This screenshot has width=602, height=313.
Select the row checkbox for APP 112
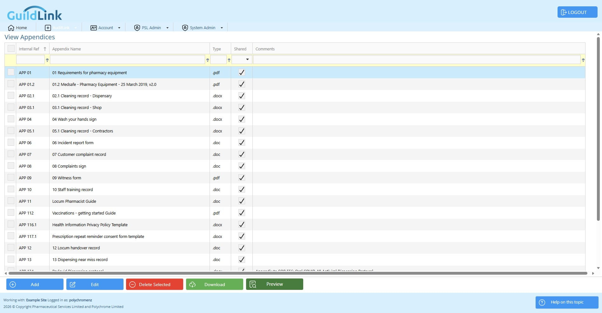pyautogui.click(x=11, y=213)
